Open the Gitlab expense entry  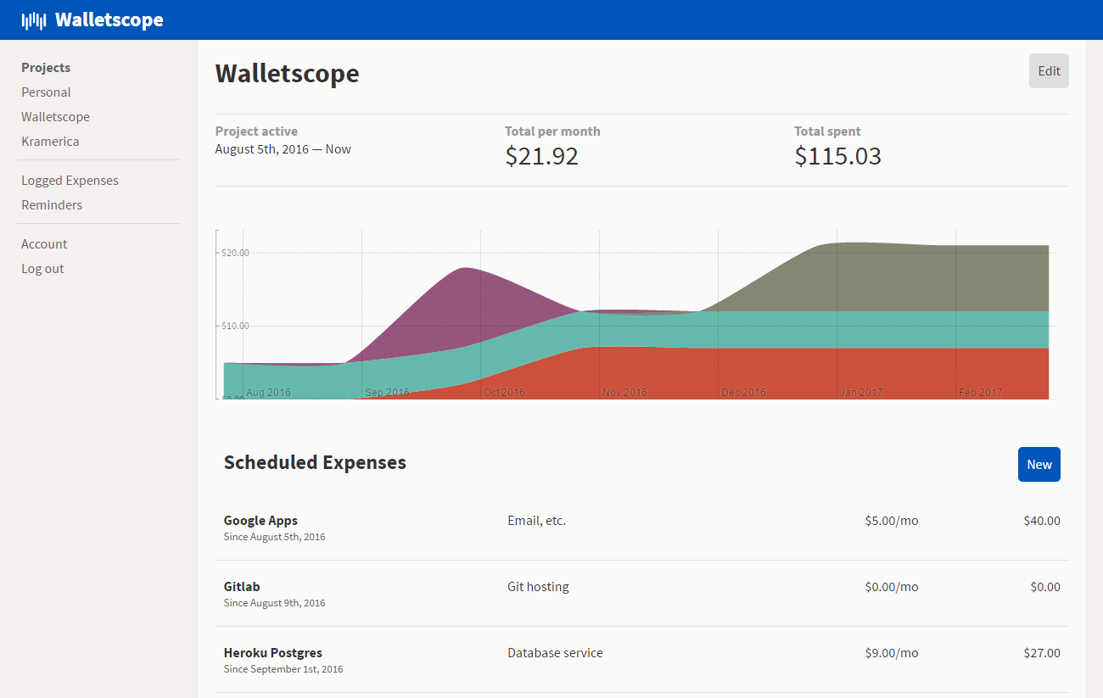click(241, 586)
